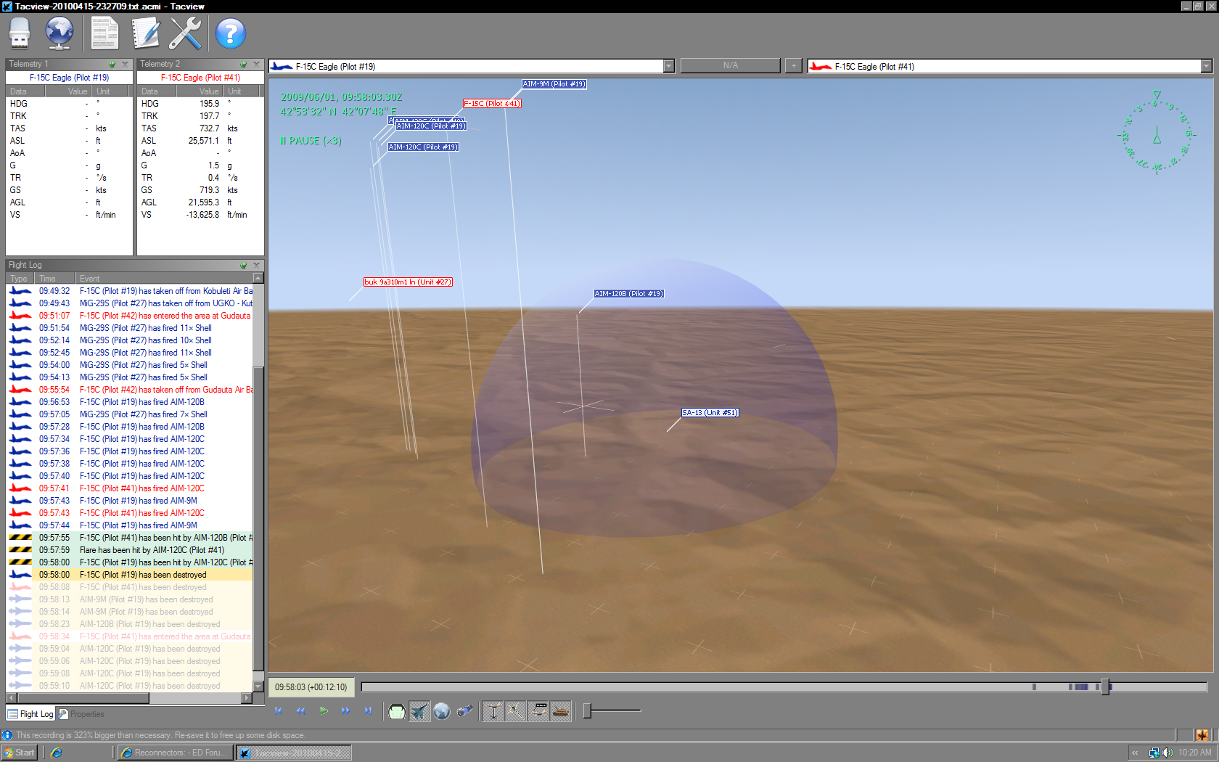Close the Telemetry 2 panel
1219x762 pixels.
tap(256, 64)
